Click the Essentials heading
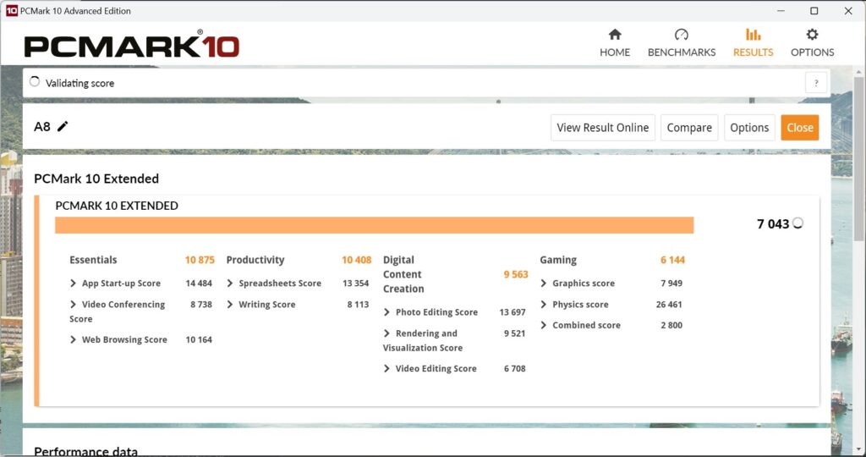Viewport: 866px width, 457px height. pyautogui.click(x=93, y=260)
